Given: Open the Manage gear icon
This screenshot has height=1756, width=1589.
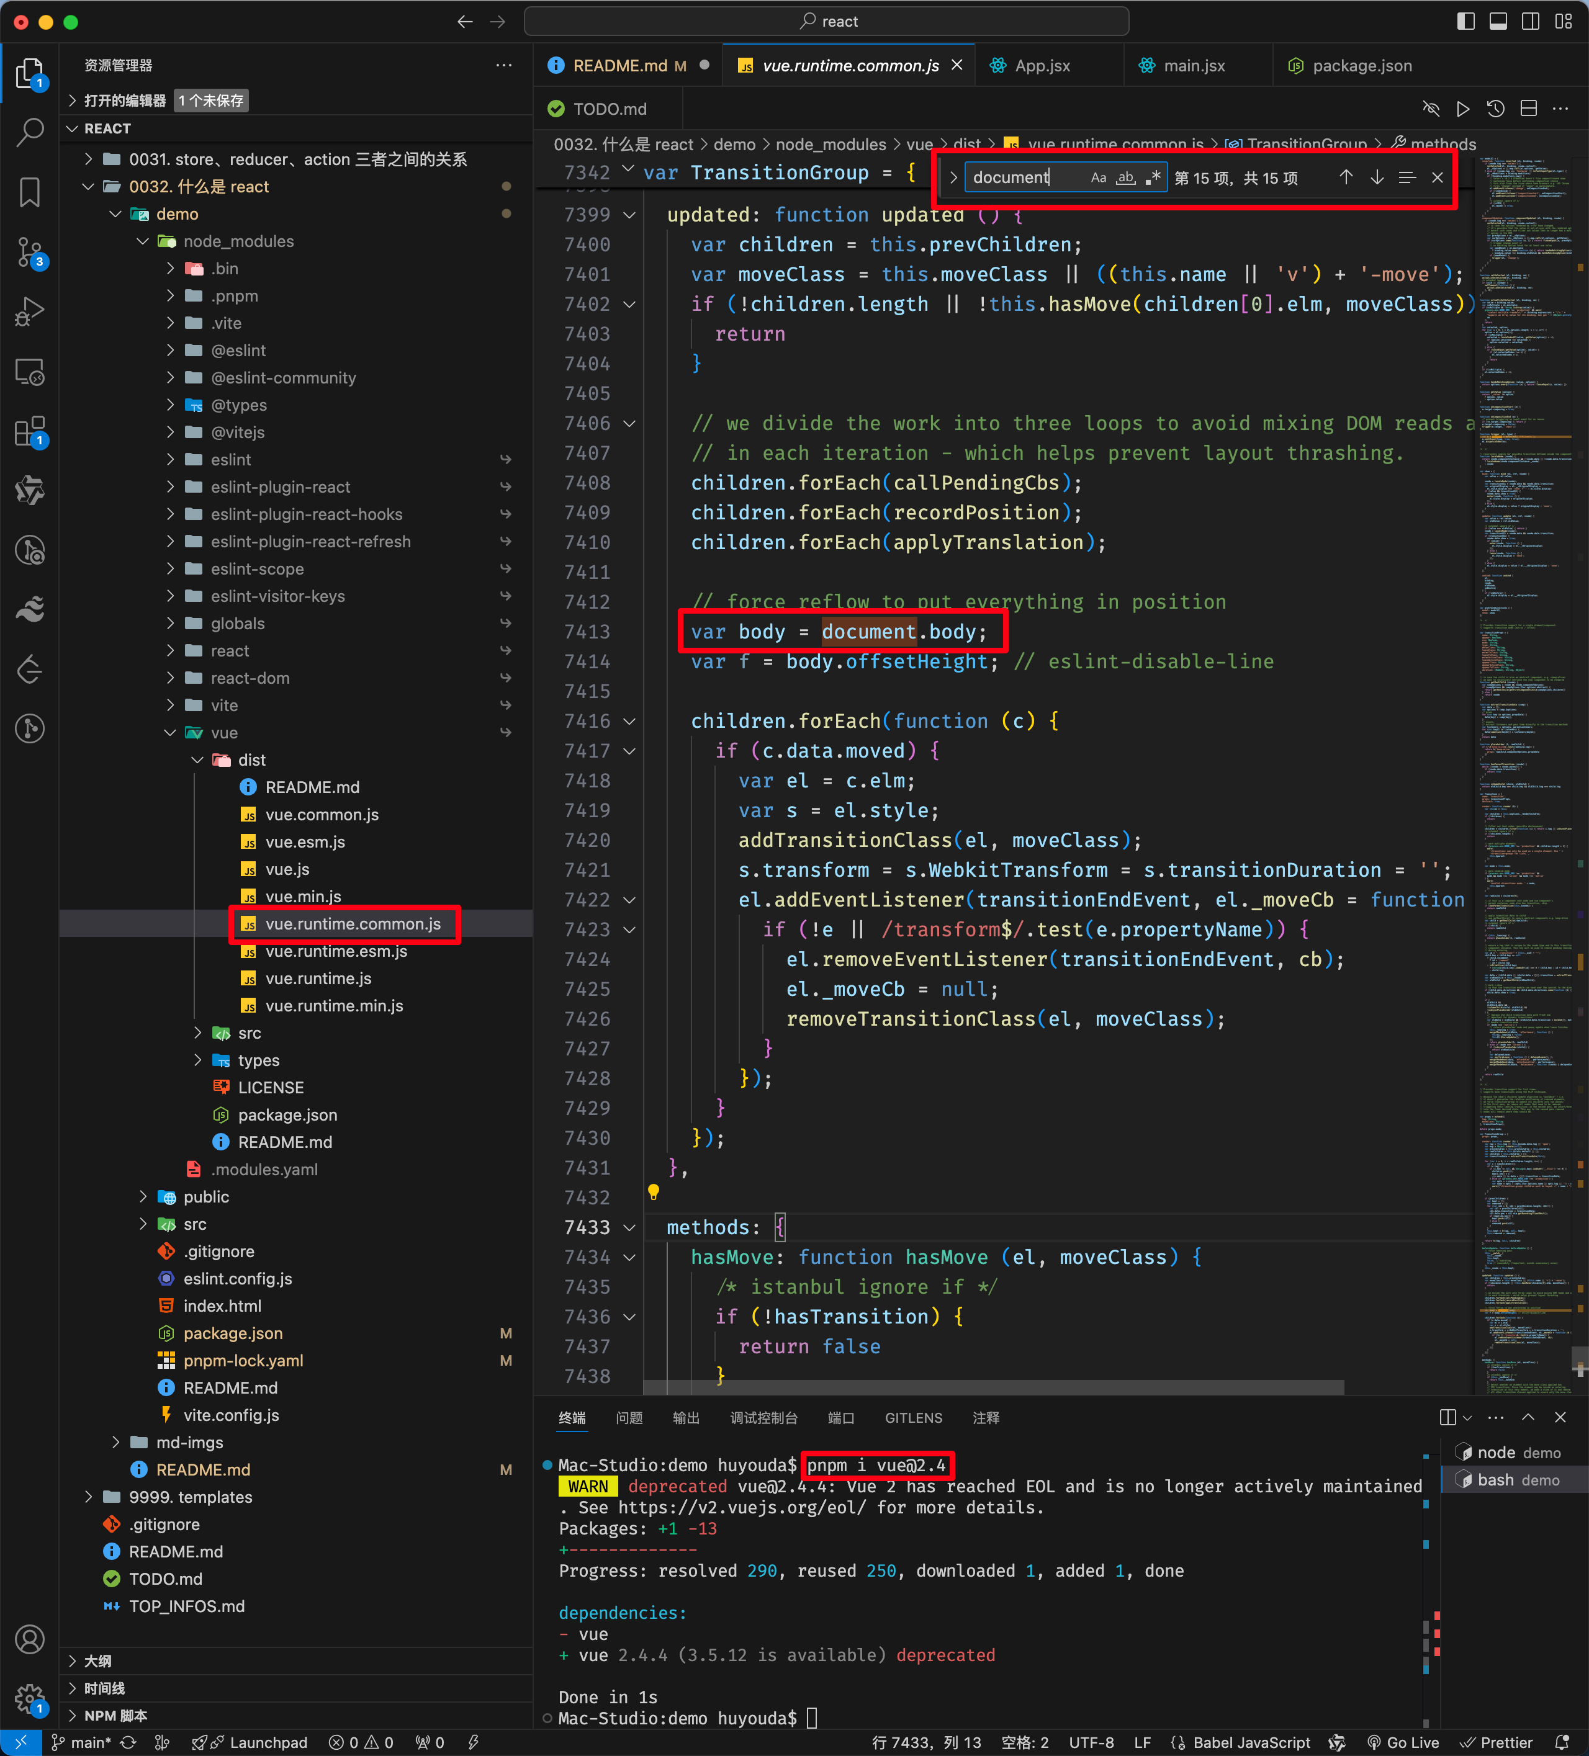Looking at the screenshot, I should [30, 1698].
